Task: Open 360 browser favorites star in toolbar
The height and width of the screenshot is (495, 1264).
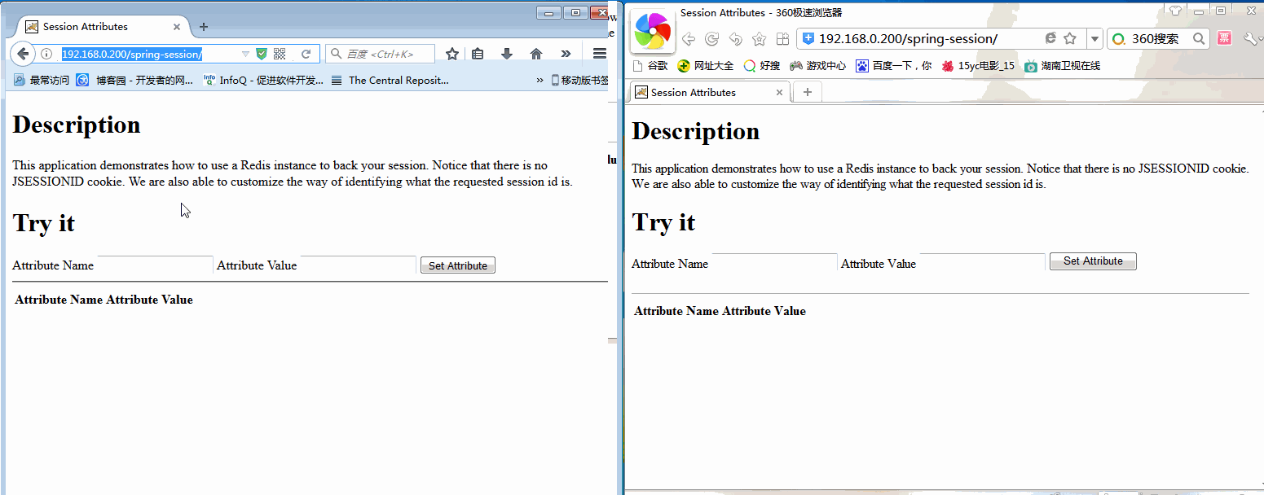Action: click(x=759, y=39)
